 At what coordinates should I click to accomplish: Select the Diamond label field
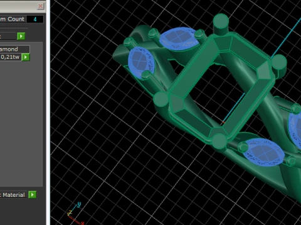coord(14,49)
